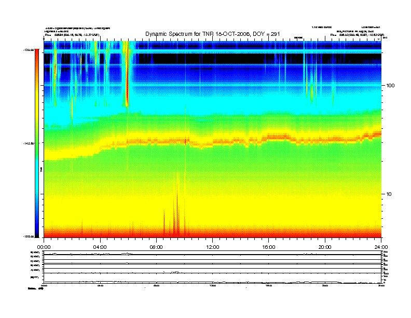Click the 08:00 time axis label
This screenshot has width=411, height=318.
[x=156, y=247]
